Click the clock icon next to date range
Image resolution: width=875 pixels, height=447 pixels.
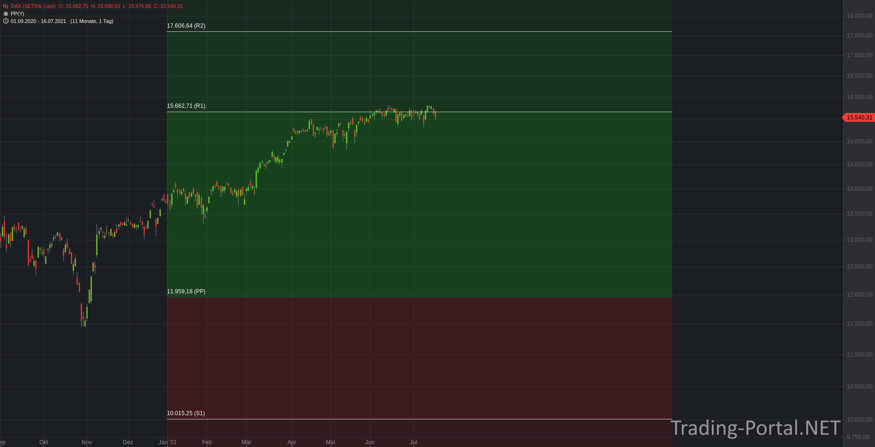coord(6,21)
